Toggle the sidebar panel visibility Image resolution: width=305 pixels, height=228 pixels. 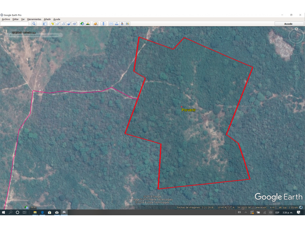[45, 24]
